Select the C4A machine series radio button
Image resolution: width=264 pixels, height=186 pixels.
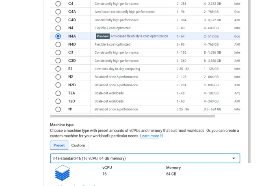(x=58, y=12)
